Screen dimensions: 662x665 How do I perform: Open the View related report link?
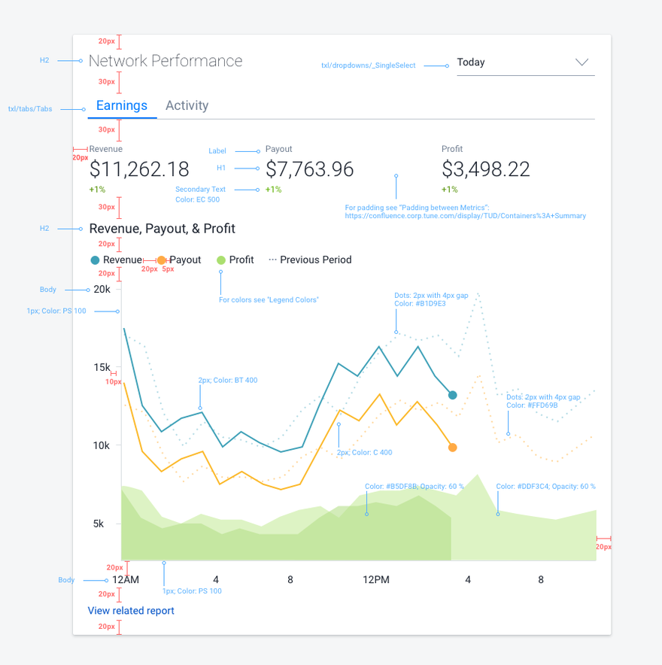click(131, 611)
